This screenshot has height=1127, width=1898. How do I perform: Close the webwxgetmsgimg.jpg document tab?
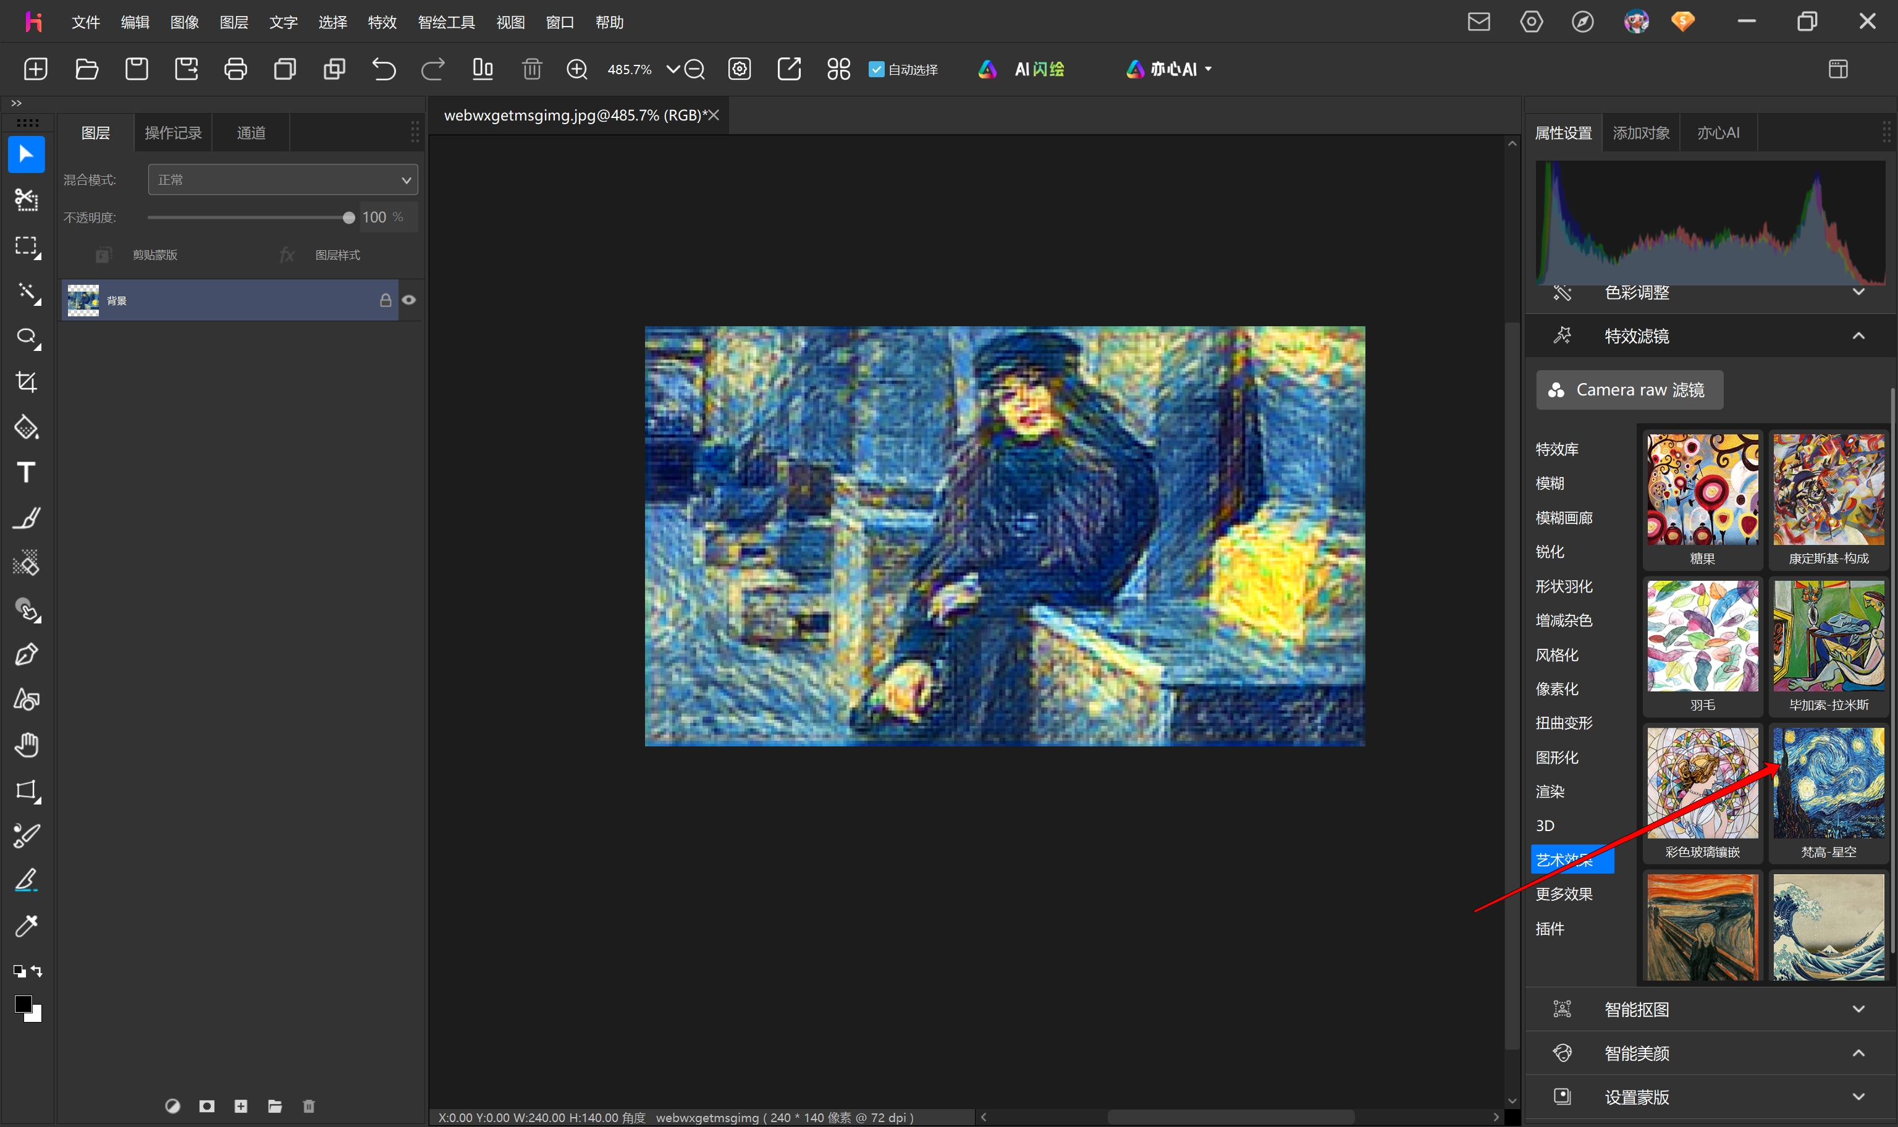coord(714,116)
